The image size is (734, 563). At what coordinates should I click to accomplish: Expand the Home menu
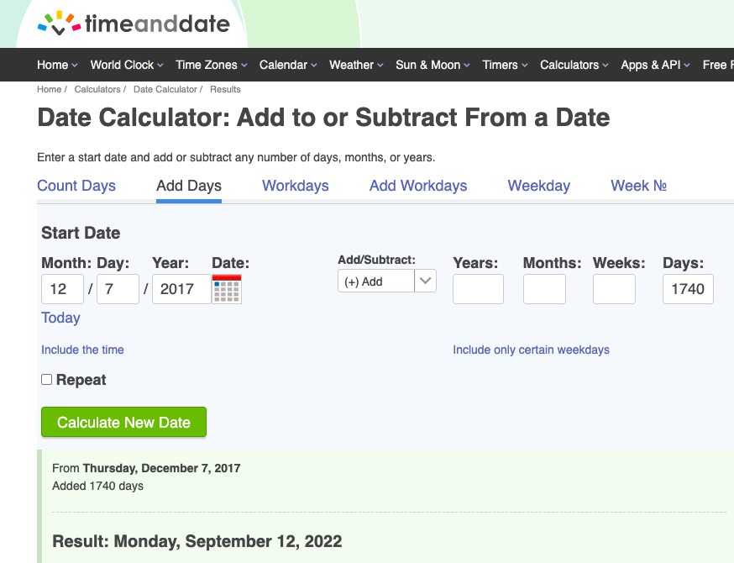pos(57,65)
